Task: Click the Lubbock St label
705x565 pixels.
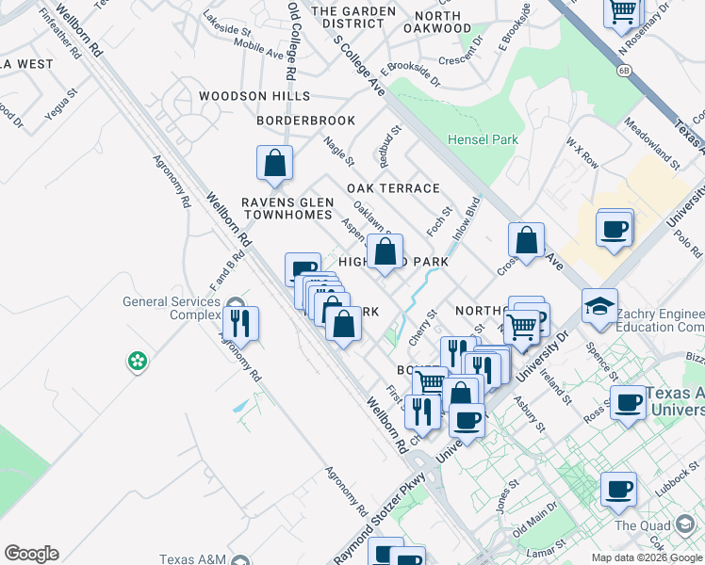Action: point(677,479)
